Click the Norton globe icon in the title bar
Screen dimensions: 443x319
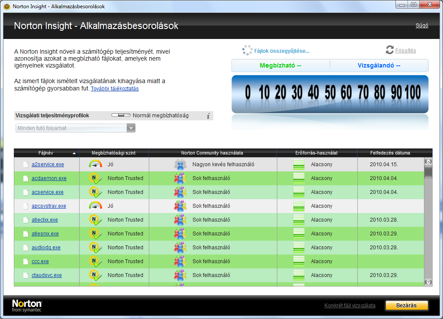click(7, 6)
